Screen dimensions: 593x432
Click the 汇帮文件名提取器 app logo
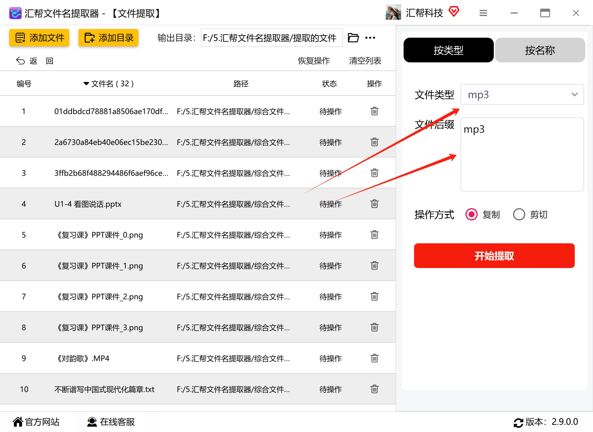[15, 13]
